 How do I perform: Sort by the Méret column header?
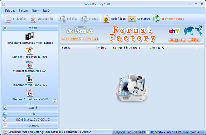pos(104,48)
